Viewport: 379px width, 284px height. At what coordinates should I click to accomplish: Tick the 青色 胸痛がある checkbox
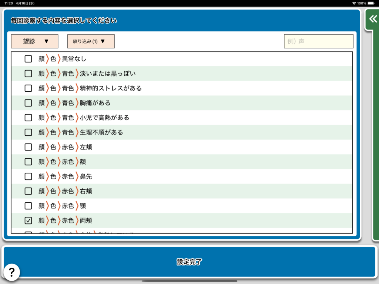[28, 103]
